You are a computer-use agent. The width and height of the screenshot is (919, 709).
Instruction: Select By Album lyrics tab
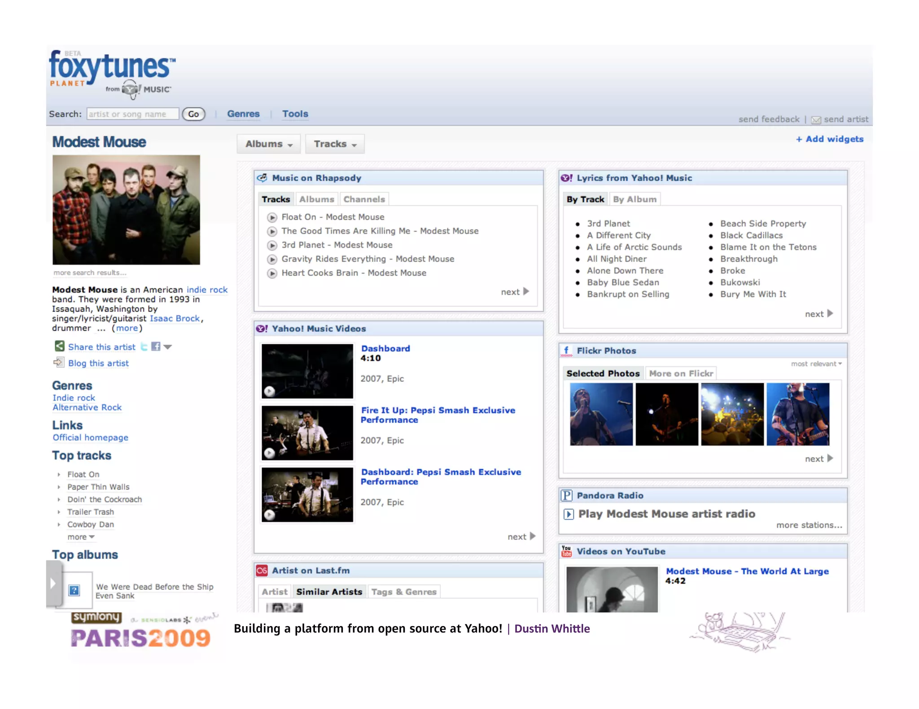tap(635, 199)
